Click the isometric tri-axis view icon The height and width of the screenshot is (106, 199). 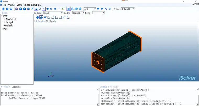pos(72,17)
